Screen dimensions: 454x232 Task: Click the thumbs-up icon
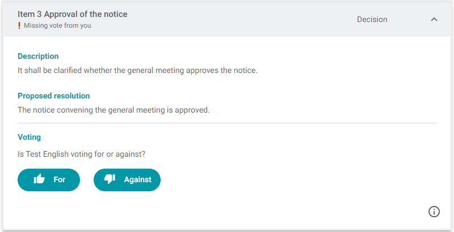[x=39, y=179]
